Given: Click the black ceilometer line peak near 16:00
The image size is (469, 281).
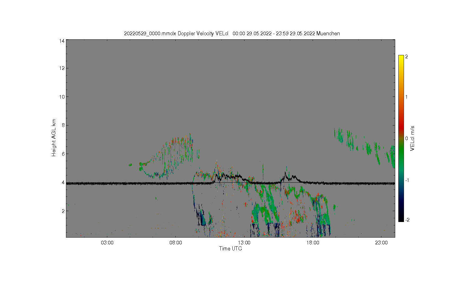Looking at the screenshot, I should point(285,173).
